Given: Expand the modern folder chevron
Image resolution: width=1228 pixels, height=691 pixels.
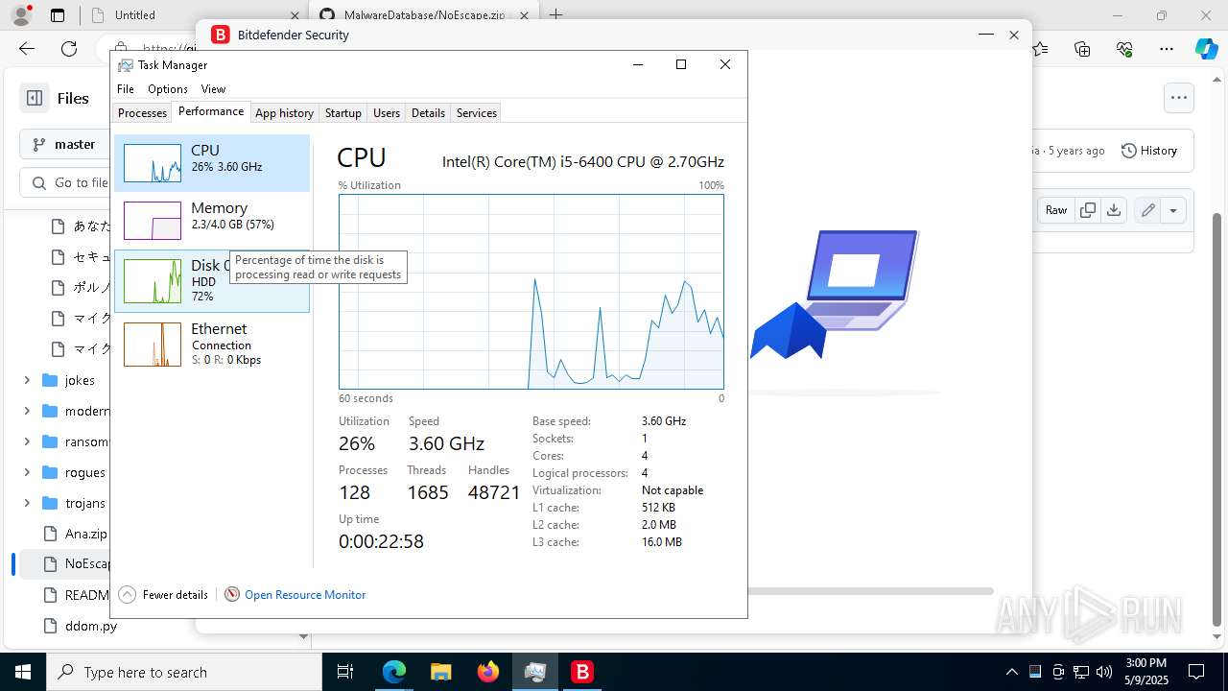Looking at the screenshot, I should 27,411.
